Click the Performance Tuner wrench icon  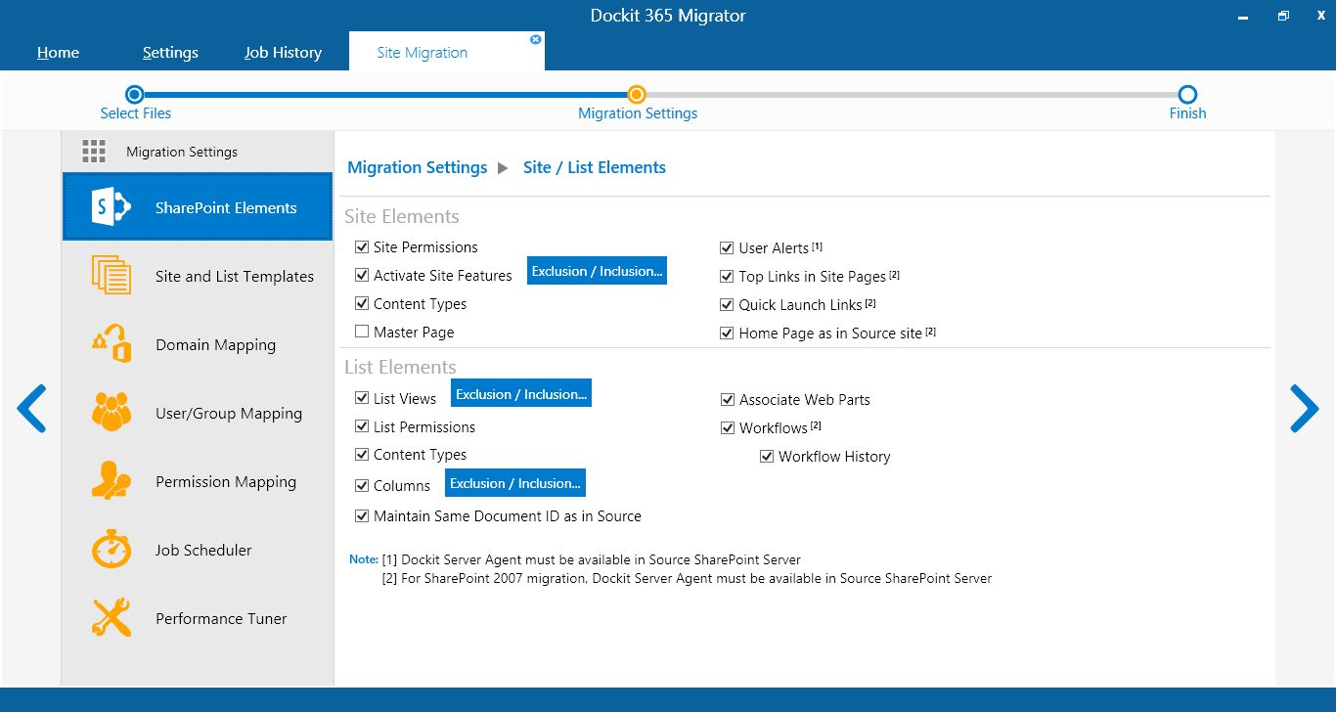tap(111, 618)
